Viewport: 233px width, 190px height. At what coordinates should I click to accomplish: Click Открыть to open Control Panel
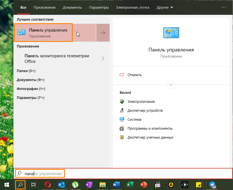134,75
